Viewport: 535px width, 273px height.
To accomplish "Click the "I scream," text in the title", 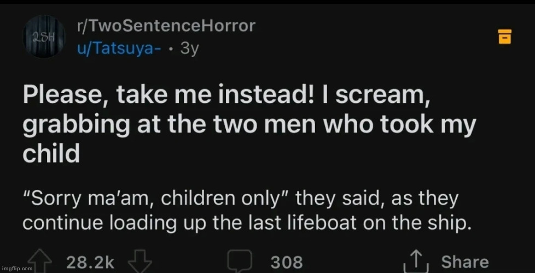I will (376, 96).
